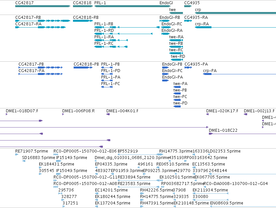This screenshot has height=208, width=276.
Task: Click the SD16883.5prime EST glyph
Action: (x=24, y=161)
